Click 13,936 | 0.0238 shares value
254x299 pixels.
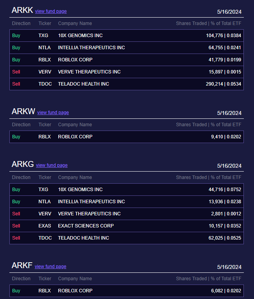point(225,202)
